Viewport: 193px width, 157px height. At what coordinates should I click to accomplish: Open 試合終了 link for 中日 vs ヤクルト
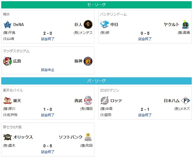pyautogui.click(x=145, y=39)
